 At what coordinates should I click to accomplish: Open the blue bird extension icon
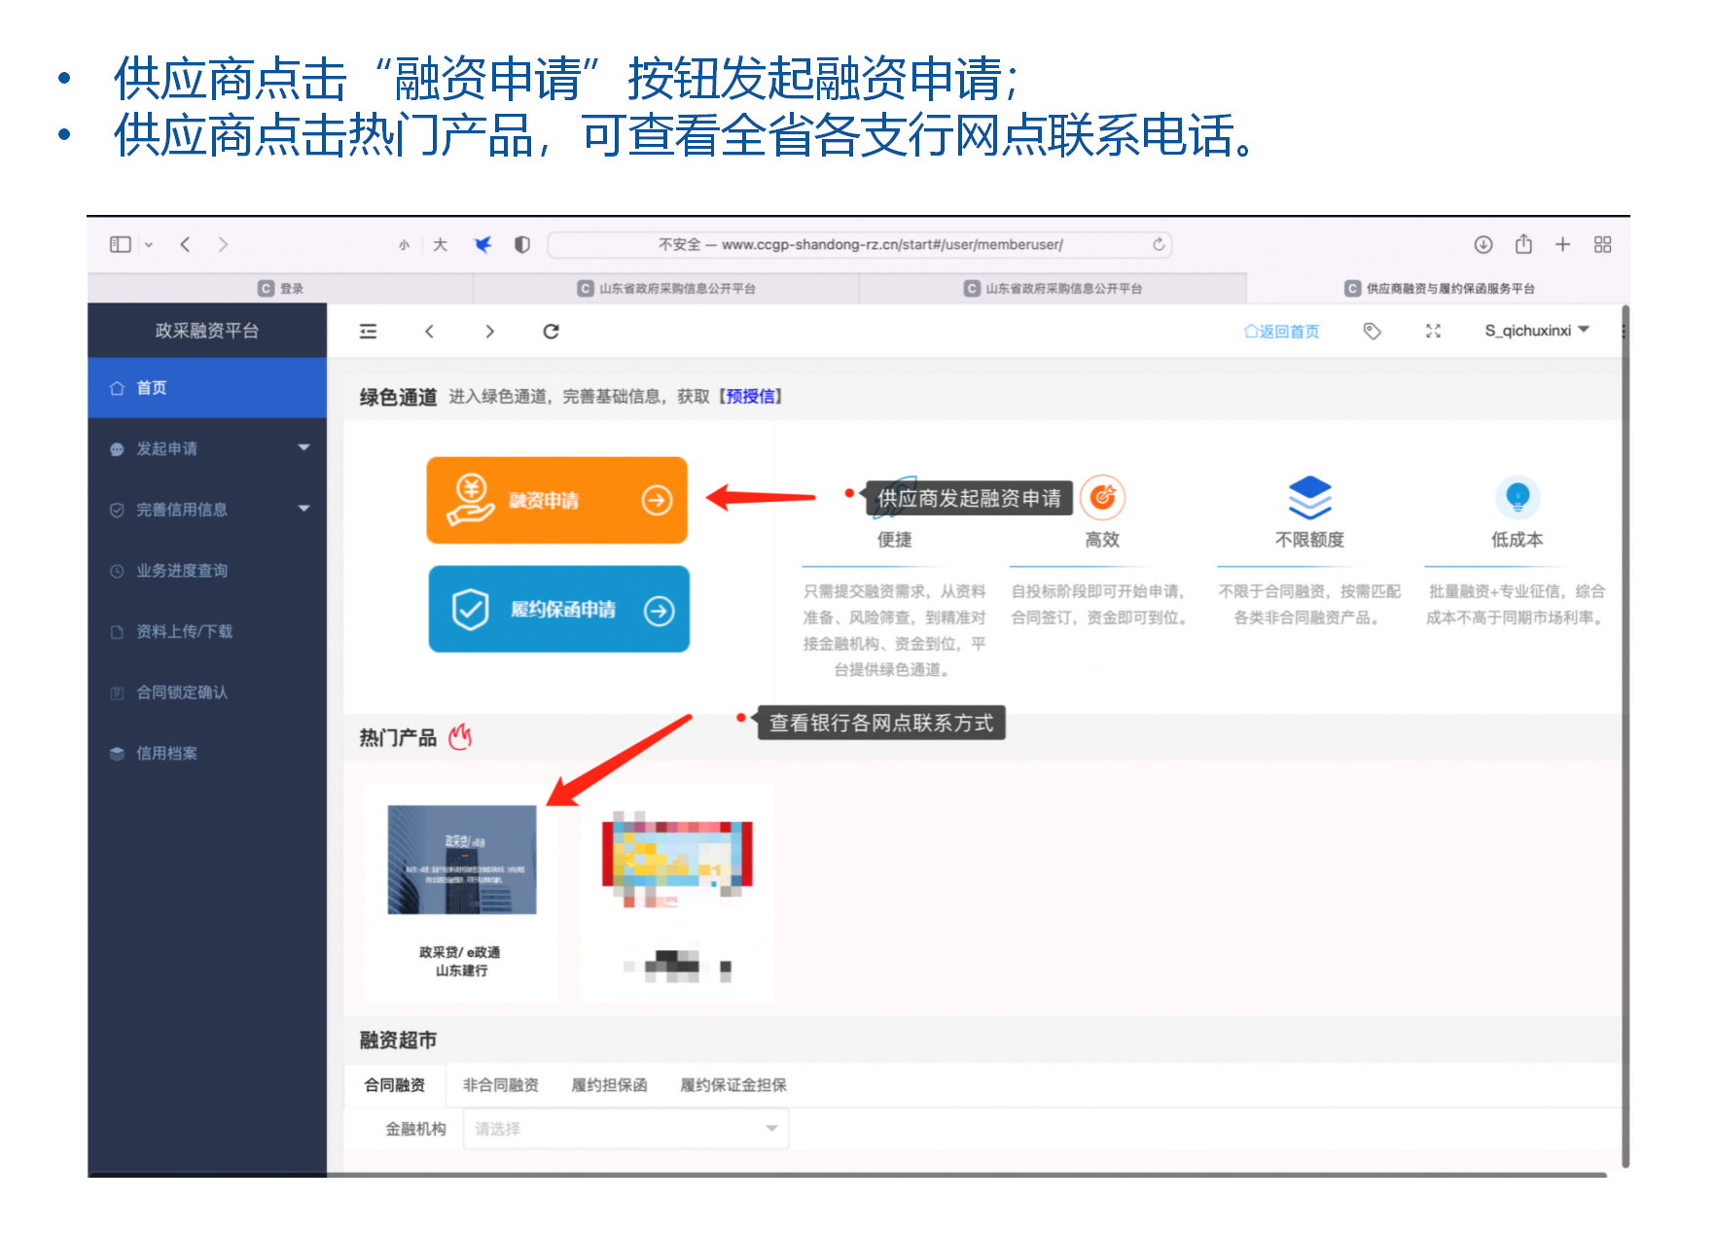(x=482, y=244)
